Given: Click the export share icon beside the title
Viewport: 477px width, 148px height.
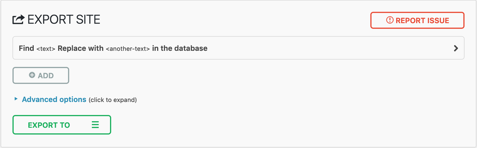Looking at the screenshot, I should click(x=18, y=20).
